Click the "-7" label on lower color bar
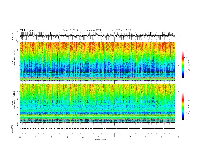This screenshot has height=154, width=200. pos(186,120)
